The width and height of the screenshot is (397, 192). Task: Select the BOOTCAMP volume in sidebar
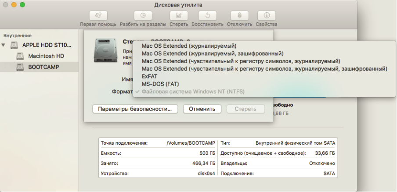43,67
